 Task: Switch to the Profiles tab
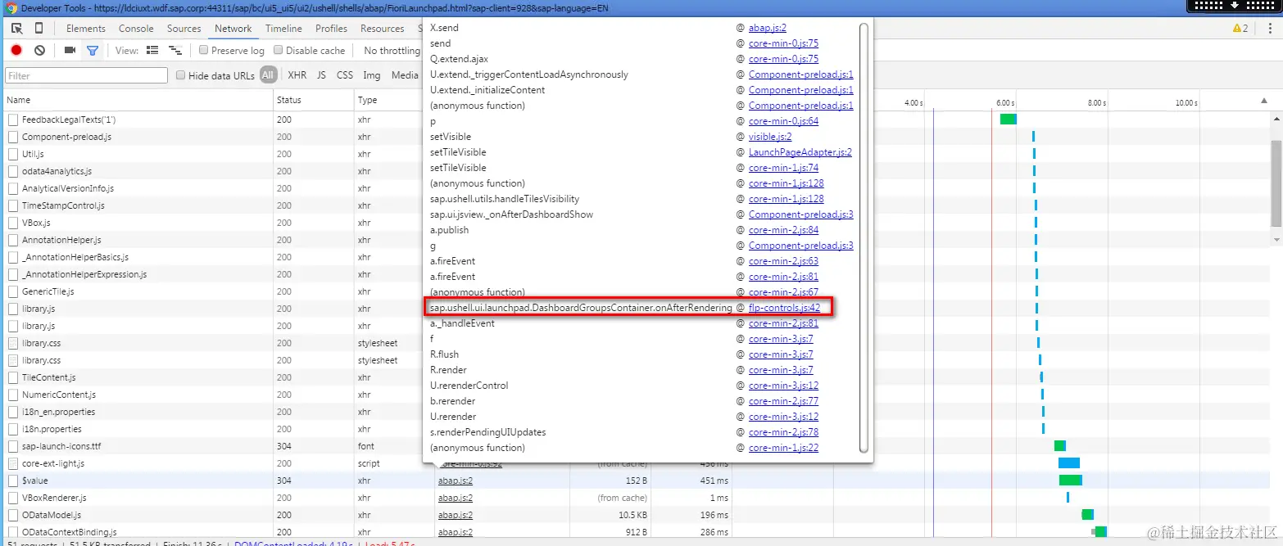(x=332, y=29)
